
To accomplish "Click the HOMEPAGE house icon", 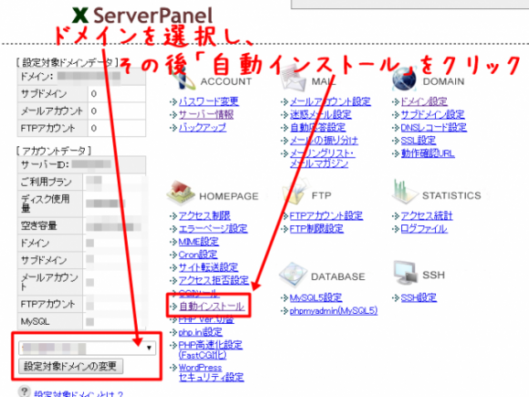I will click(x=181, y=193).
